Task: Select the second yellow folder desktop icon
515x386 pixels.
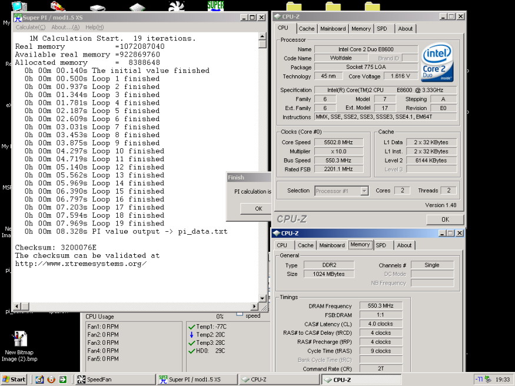Action: point(333,6)
